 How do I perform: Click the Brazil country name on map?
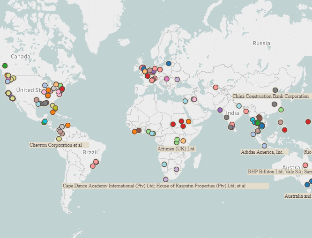pos(90,152)
